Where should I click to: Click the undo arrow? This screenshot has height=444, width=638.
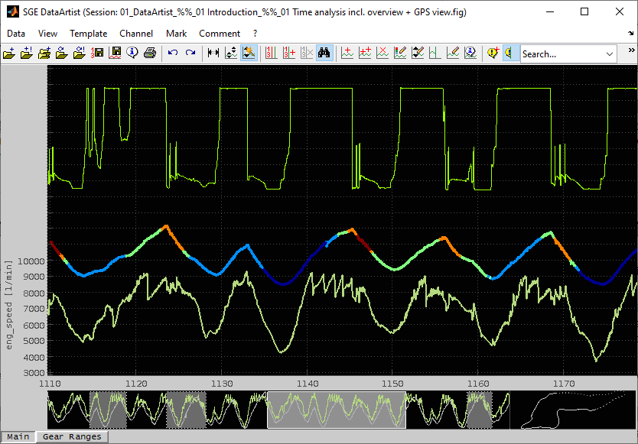(173, 53)
